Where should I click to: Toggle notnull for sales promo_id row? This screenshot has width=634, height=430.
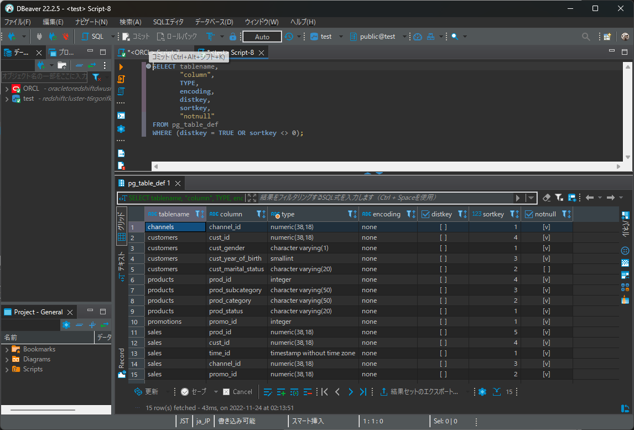click(546, 374)
